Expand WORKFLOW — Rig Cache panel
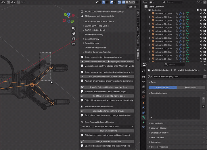 tap(97, 26)
